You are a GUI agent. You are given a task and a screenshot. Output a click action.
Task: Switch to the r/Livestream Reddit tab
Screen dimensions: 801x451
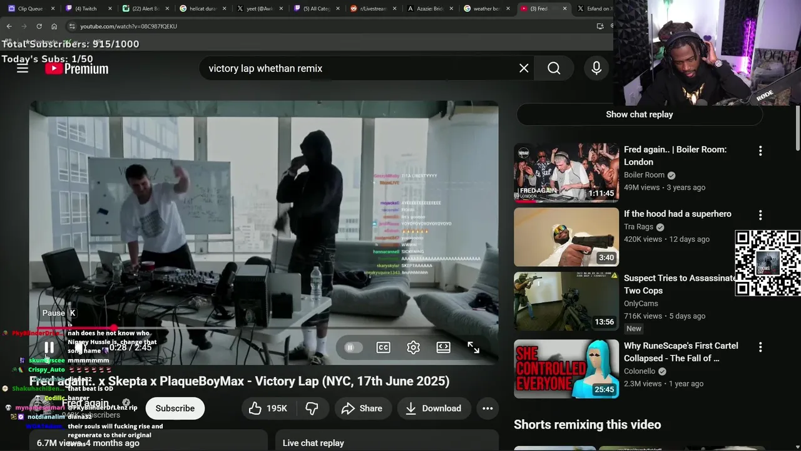click(x=374, y=9)
